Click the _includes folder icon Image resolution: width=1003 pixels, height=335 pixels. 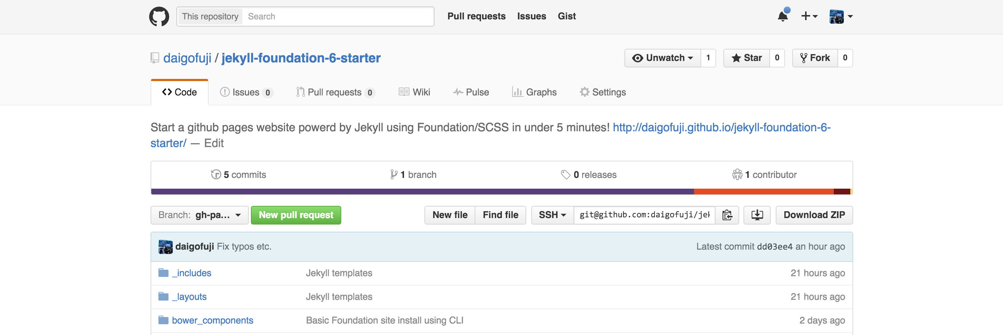(x=163, y=273)
